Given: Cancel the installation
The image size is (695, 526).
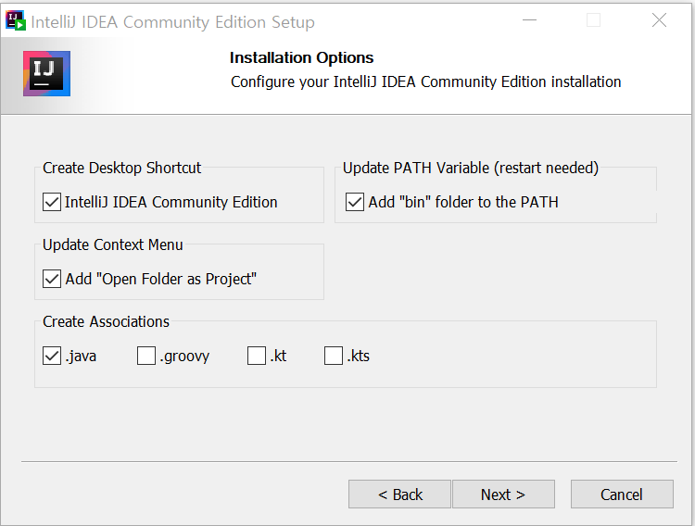Looking at the screenshot, I should pos(621,495).
